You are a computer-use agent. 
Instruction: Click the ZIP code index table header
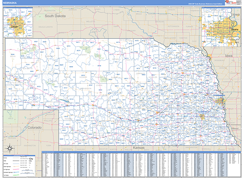coord(141,152)
